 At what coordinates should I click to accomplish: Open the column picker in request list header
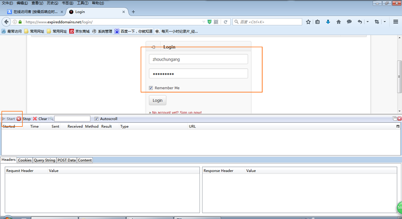click(x=397, y=127)
